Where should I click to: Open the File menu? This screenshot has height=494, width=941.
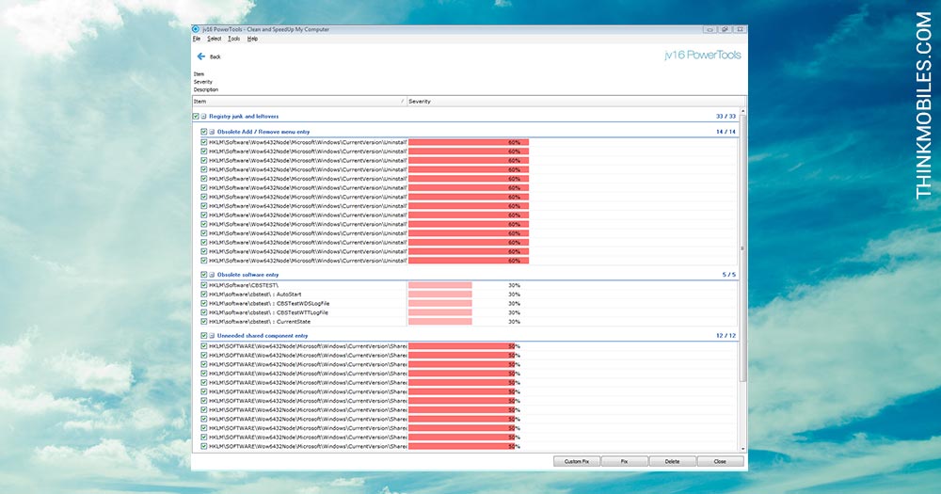(197, 39)
